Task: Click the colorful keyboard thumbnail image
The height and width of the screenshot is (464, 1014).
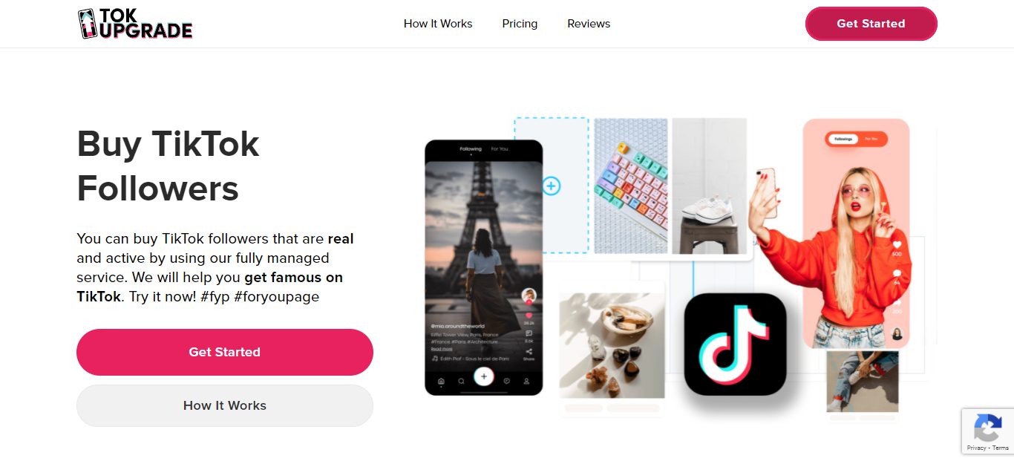Action: click(x=631, y=186)
